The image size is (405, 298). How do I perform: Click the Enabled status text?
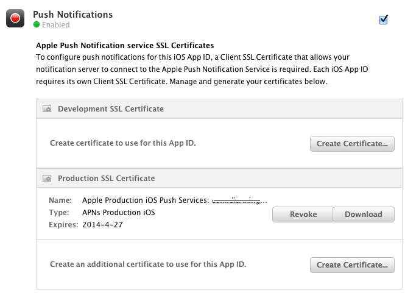coord(56,25)
